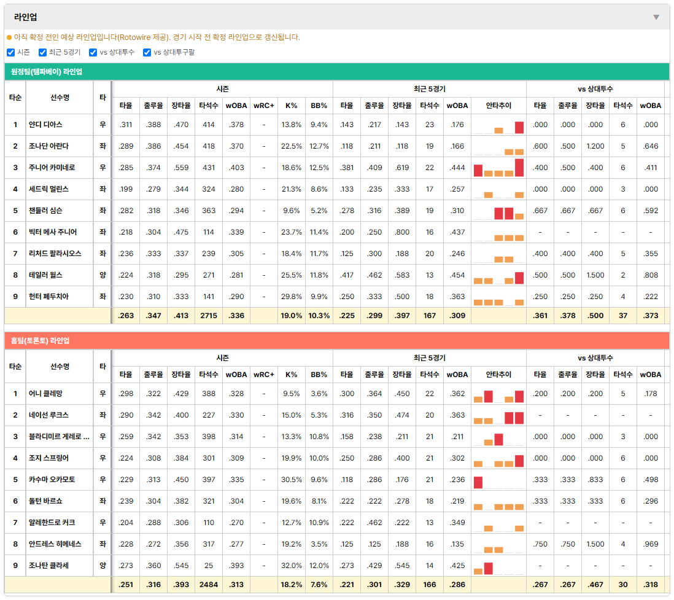Toggle the 최근 5경기 checkbox

pos(42,52)
